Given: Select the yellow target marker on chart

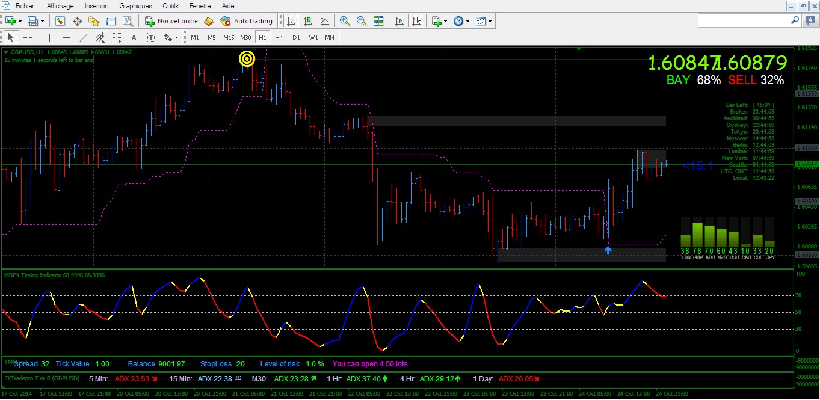Looking at the screenshot, I should click(247, 58).
